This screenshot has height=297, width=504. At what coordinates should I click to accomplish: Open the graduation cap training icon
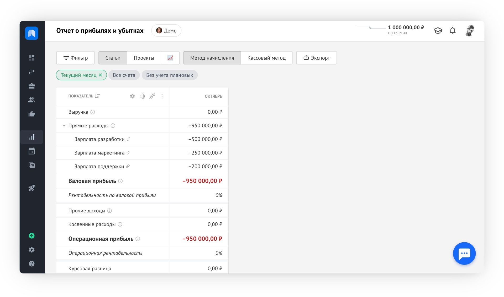tap(438, 31)
